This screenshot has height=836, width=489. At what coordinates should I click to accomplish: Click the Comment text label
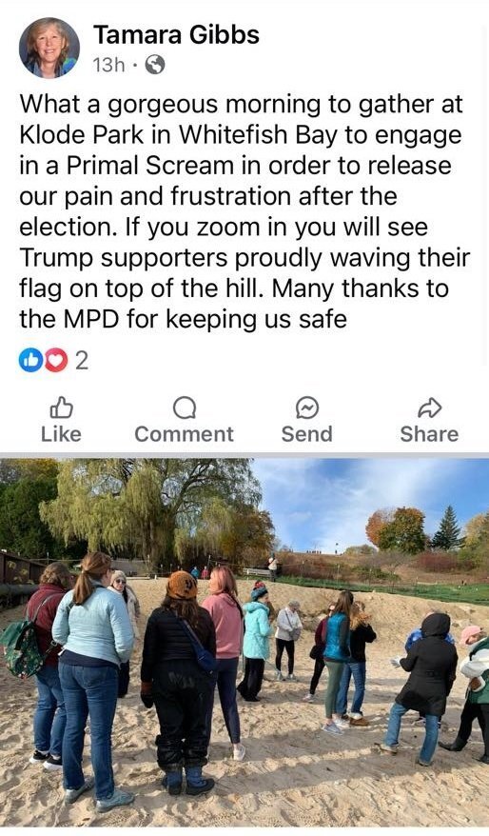click(185, 434)
